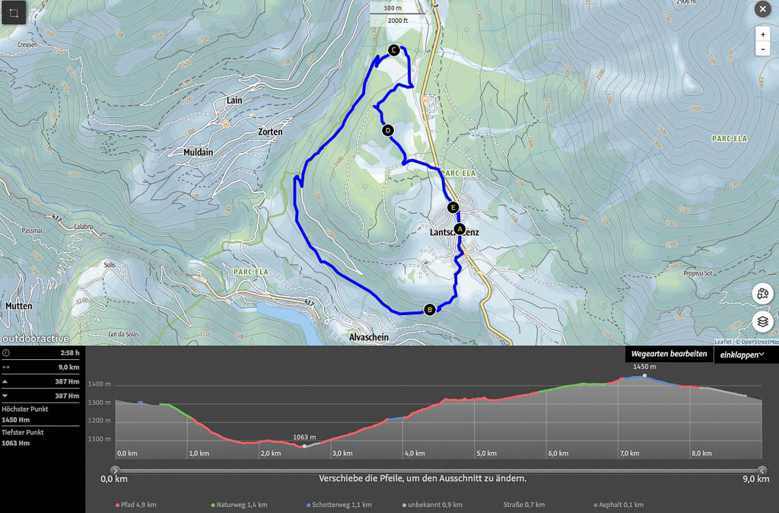Open the Leaflet attribution link

point(722,342)
